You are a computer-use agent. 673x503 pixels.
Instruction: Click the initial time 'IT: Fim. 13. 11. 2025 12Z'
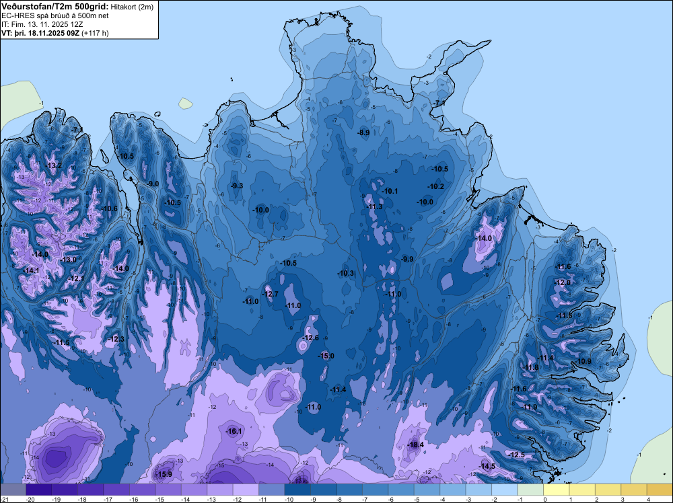(42, 24)
